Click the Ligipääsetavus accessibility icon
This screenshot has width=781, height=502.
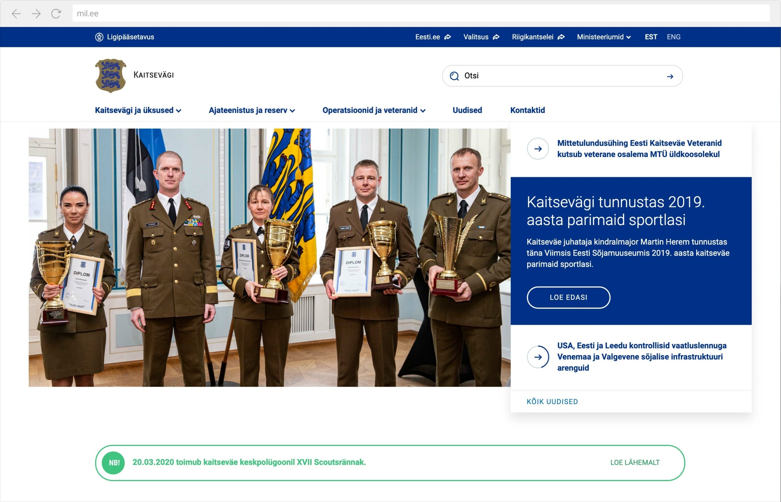[x=99, y=37]
